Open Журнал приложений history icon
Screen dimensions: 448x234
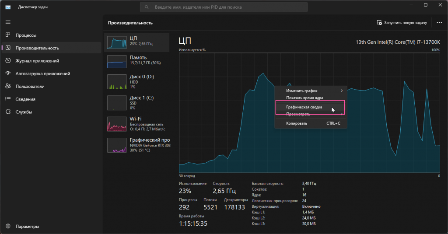8,61
